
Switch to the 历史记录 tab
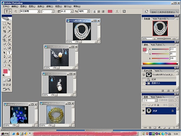tap(148, 71)
